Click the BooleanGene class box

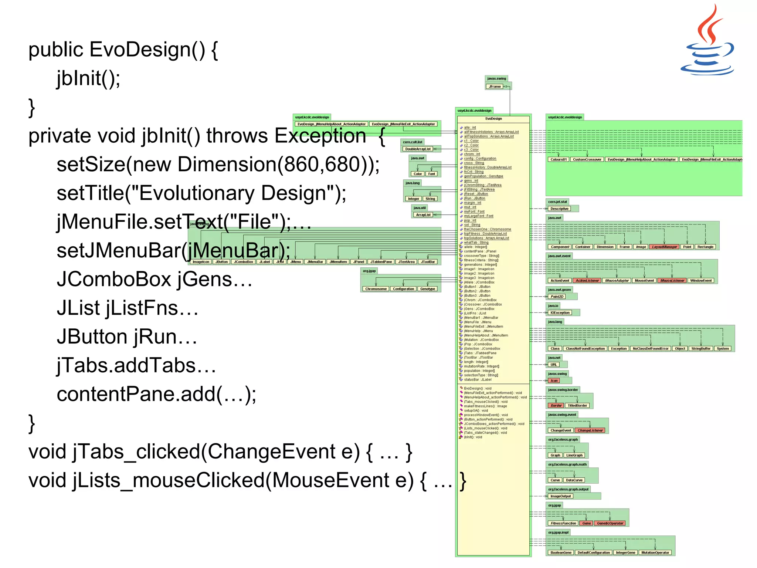(561, 553)
